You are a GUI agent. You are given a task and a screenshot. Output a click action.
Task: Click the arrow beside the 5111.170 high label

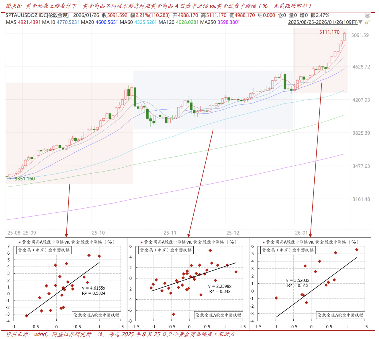pos(342,32)
